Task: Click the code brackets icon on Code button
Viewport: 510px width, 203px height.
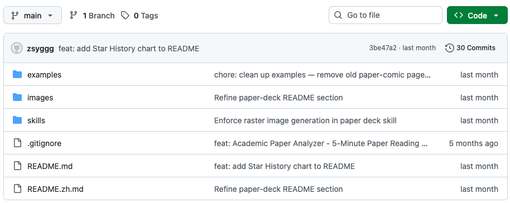Action: (459, 15)
